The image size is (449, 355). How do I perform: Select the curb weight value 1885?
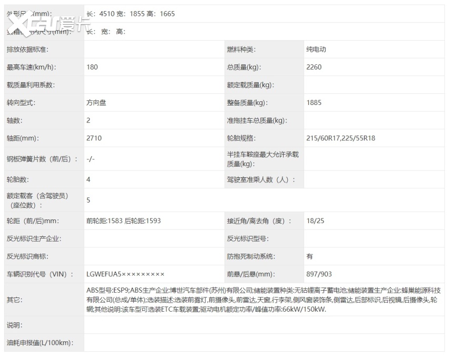(x=314, y=103)
